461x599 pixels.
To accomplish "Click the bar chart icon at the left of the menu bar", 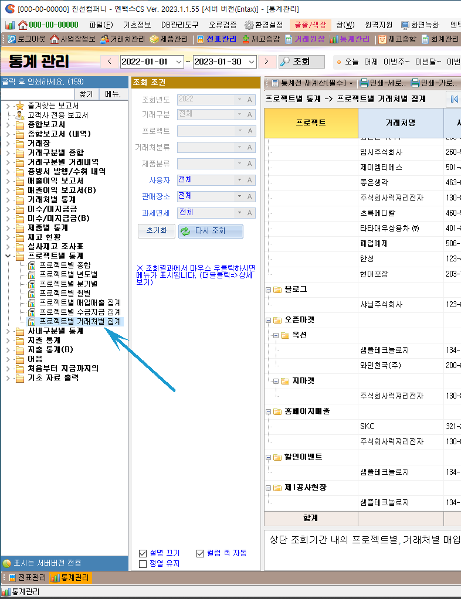I will pos(10,25).
